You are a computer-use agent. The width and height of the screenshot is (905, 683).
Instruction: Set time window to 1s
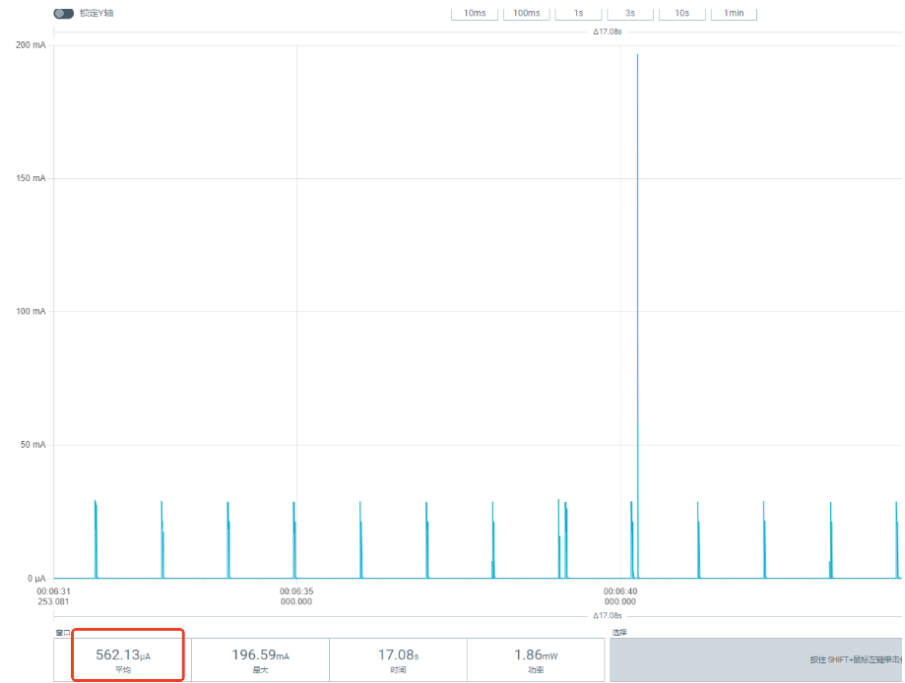click(x=578, y=13)
